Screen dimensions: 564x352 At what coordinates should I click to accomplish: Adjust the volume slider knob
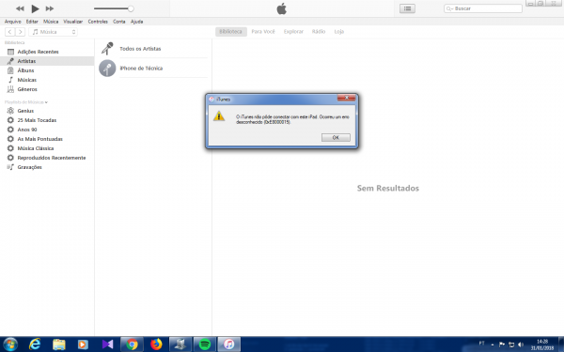(x=131, y=8)
